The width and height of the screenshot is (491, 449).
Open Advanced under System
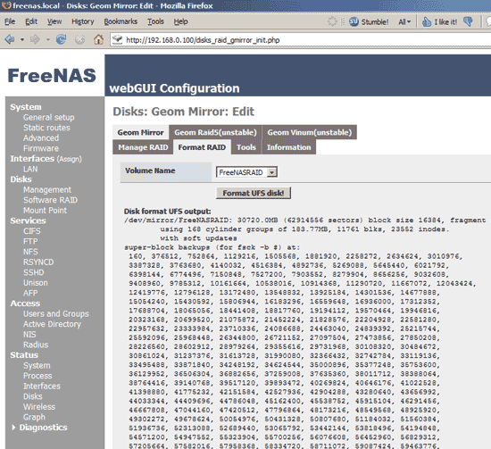(x=41, y=138)
